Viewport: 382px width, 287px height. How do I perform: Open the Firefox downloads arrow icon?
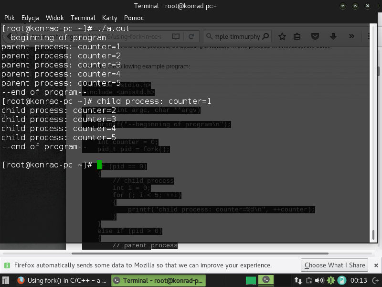click(333, 36)
